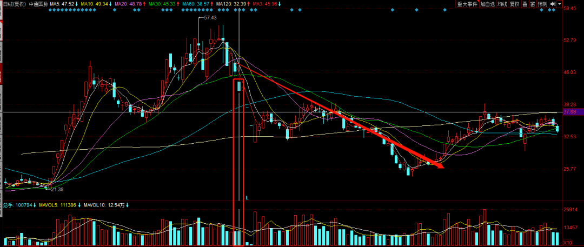Click the red 37.68 price tag on axis

(x=569, y=112)
